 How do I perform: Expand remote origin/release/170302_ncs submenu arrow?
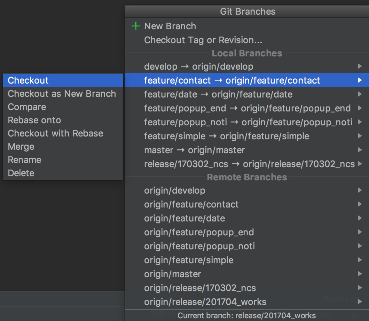click(x=360, y=287)
